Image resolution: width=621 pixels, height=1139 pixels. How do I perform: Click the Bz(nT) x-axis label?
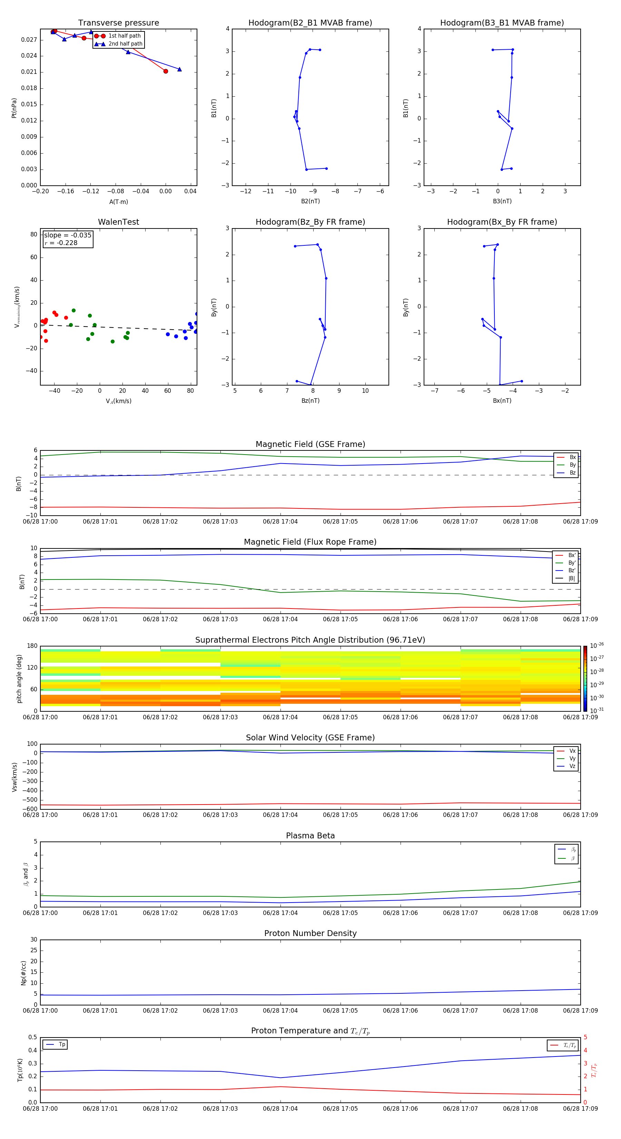[310, 401]
